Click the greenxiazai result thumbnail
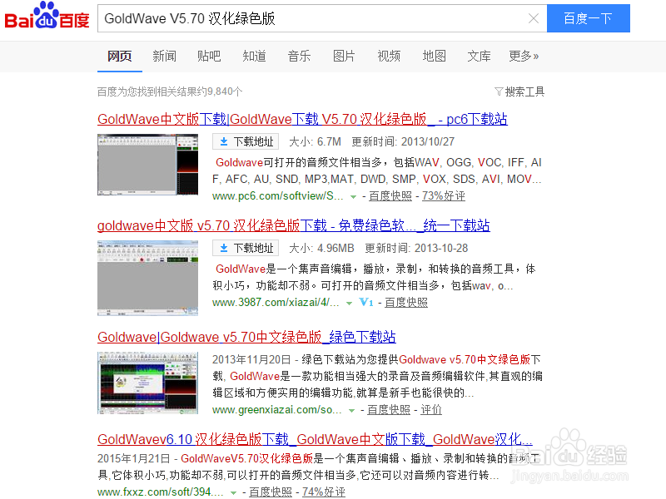The width and height of the screenshot is (666, 499). pos(148,383)
